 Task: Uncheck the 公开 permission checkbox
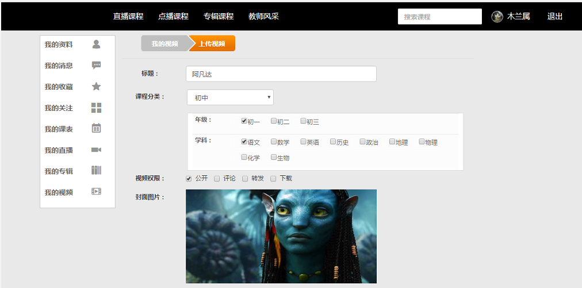[x=189, y=179]
